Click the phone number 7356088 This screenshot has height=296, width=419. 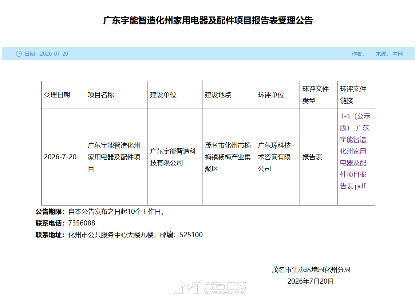click(x=82, y=223)
